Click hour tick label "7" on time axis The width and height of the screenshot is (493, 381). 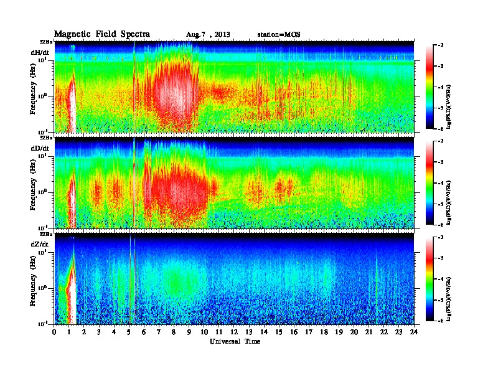pyautogui.click(x=159, y=332)
